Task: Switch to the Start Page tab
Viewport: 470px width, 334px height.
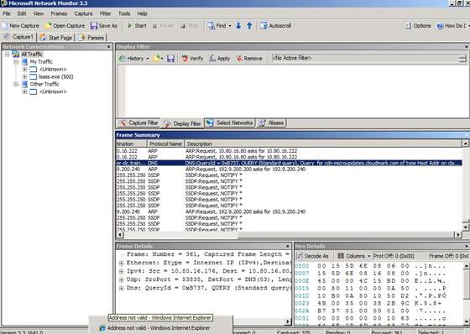Action: (56, 38)
